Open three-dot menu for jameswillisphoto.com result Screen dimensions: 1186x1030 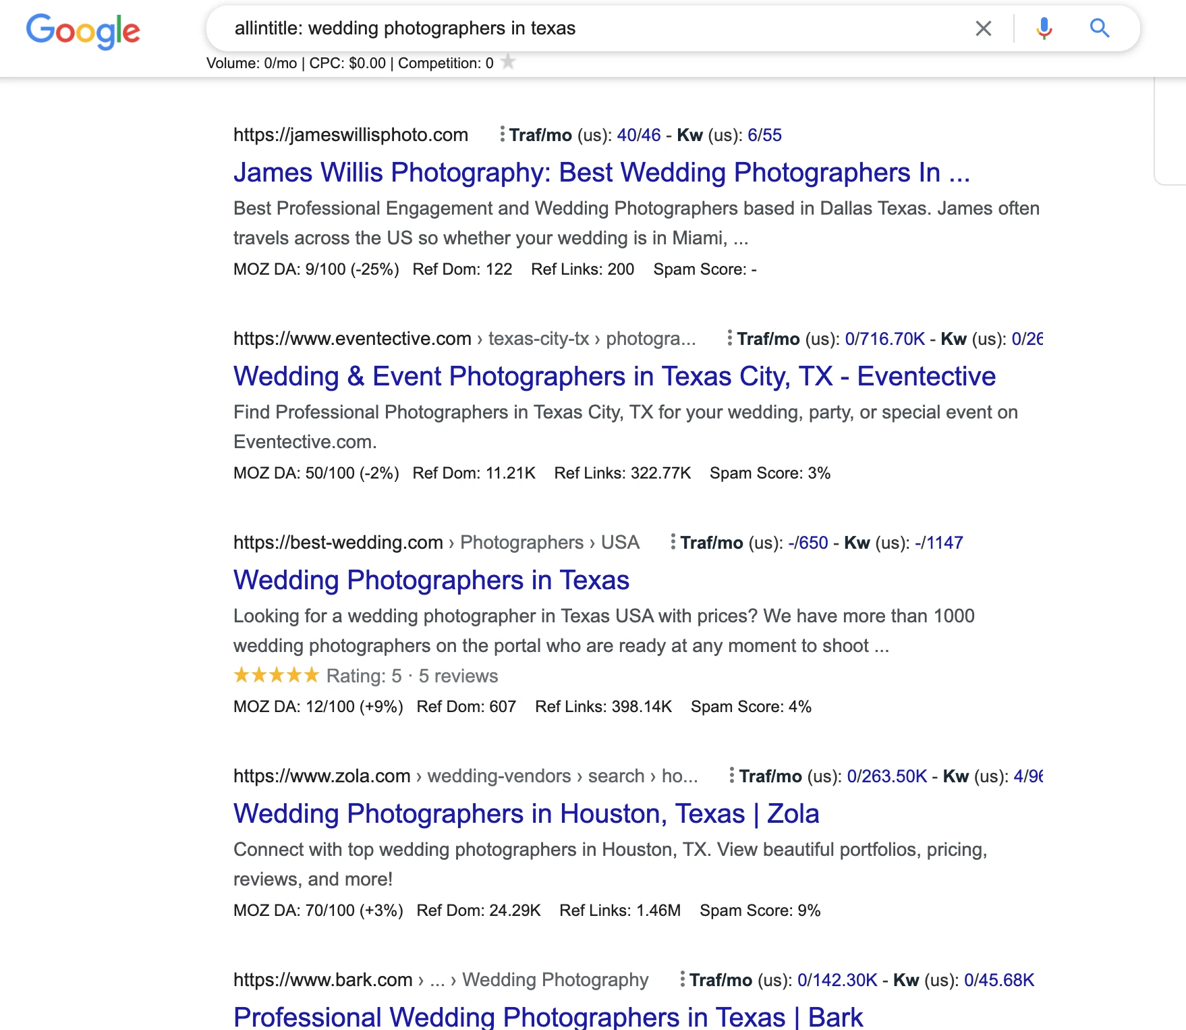pyautogui.click(x=502, y=134)
